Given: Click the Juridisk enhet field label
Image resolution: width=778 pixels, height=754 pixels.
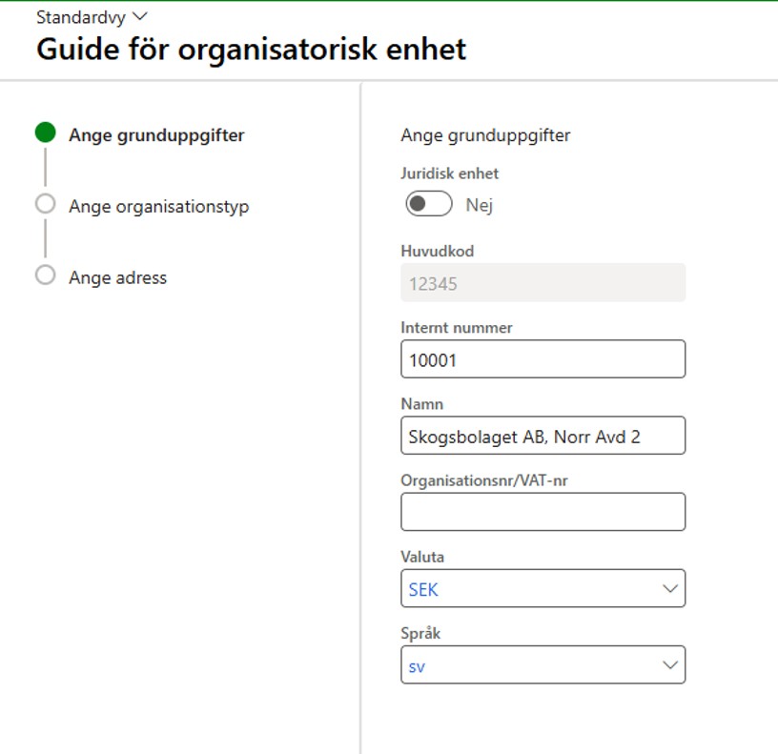Looking at the screenshot, I should (449, 173).
